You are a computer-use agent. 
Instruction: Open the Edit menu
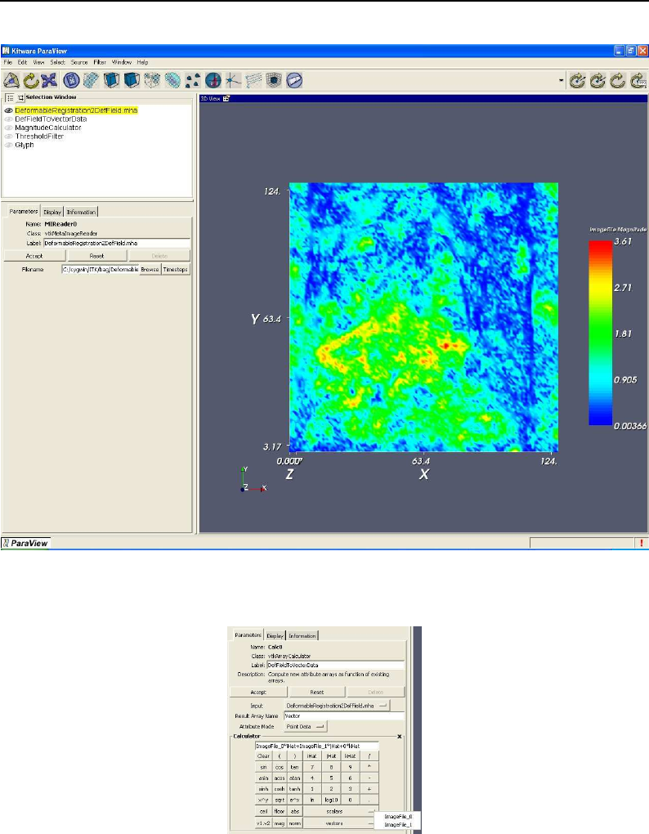[x=22, y=62]
